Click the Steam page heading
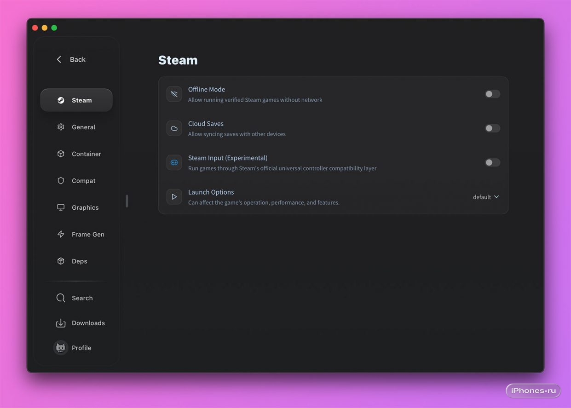The width and height of the screenshot is (571, 408). pos(178,60)
